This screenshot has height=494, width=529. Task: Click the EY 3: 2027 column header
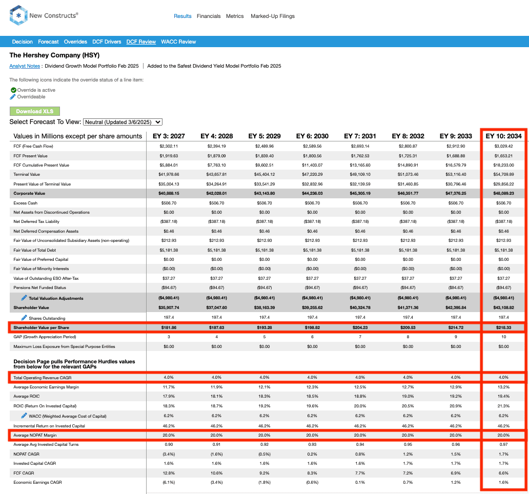[169, 136]
